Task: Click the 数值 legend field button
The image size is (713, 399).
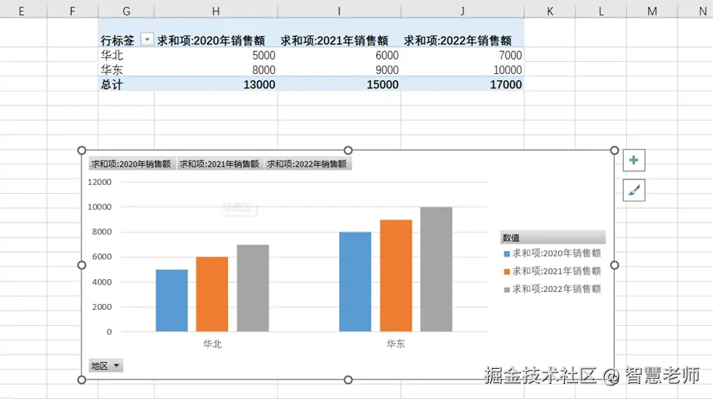Action: click(x=552, y=238)
